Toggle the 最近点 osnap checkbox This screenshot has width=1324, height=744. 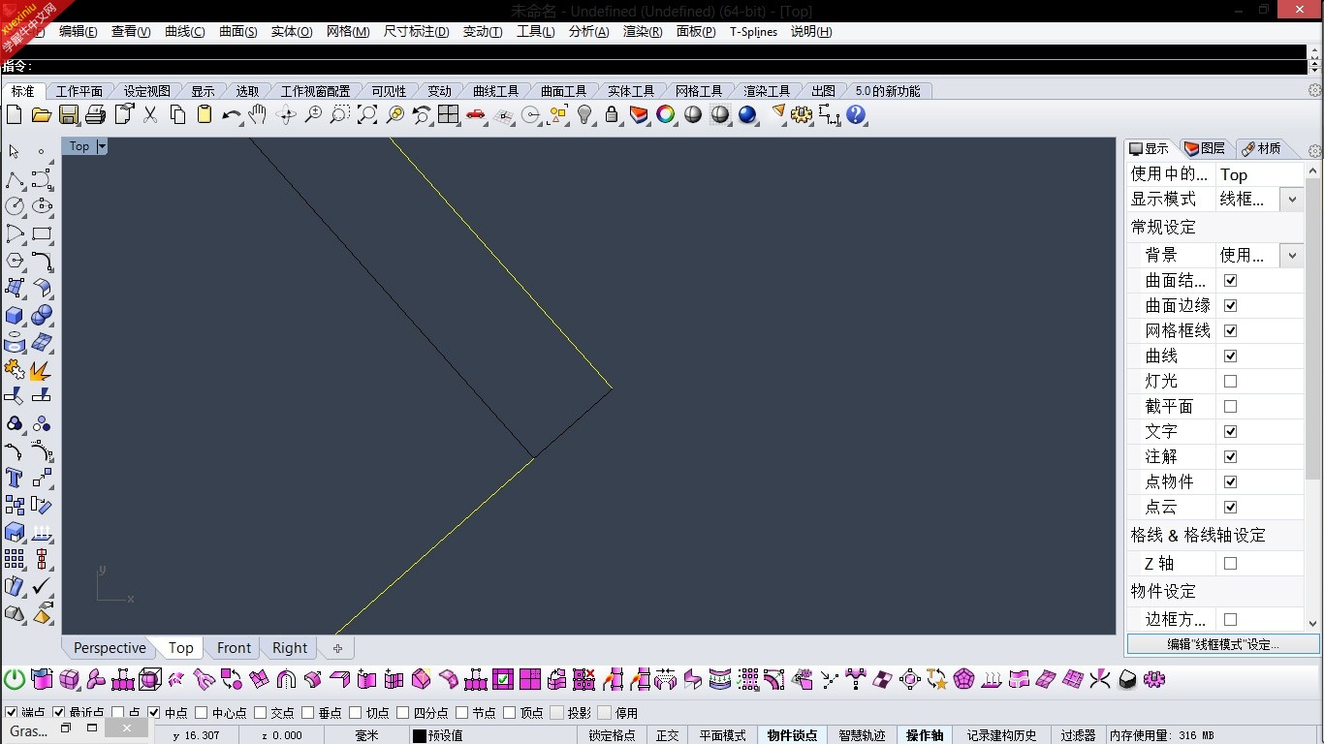59,713
